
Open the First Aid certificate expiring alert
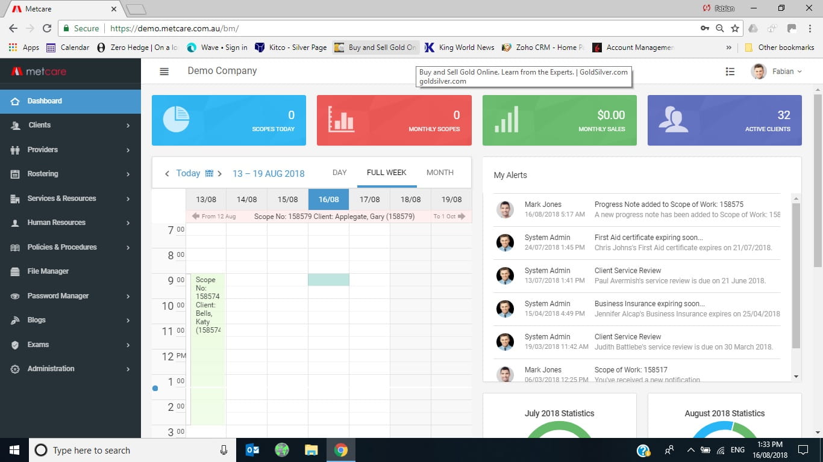(x=637, y=242)
